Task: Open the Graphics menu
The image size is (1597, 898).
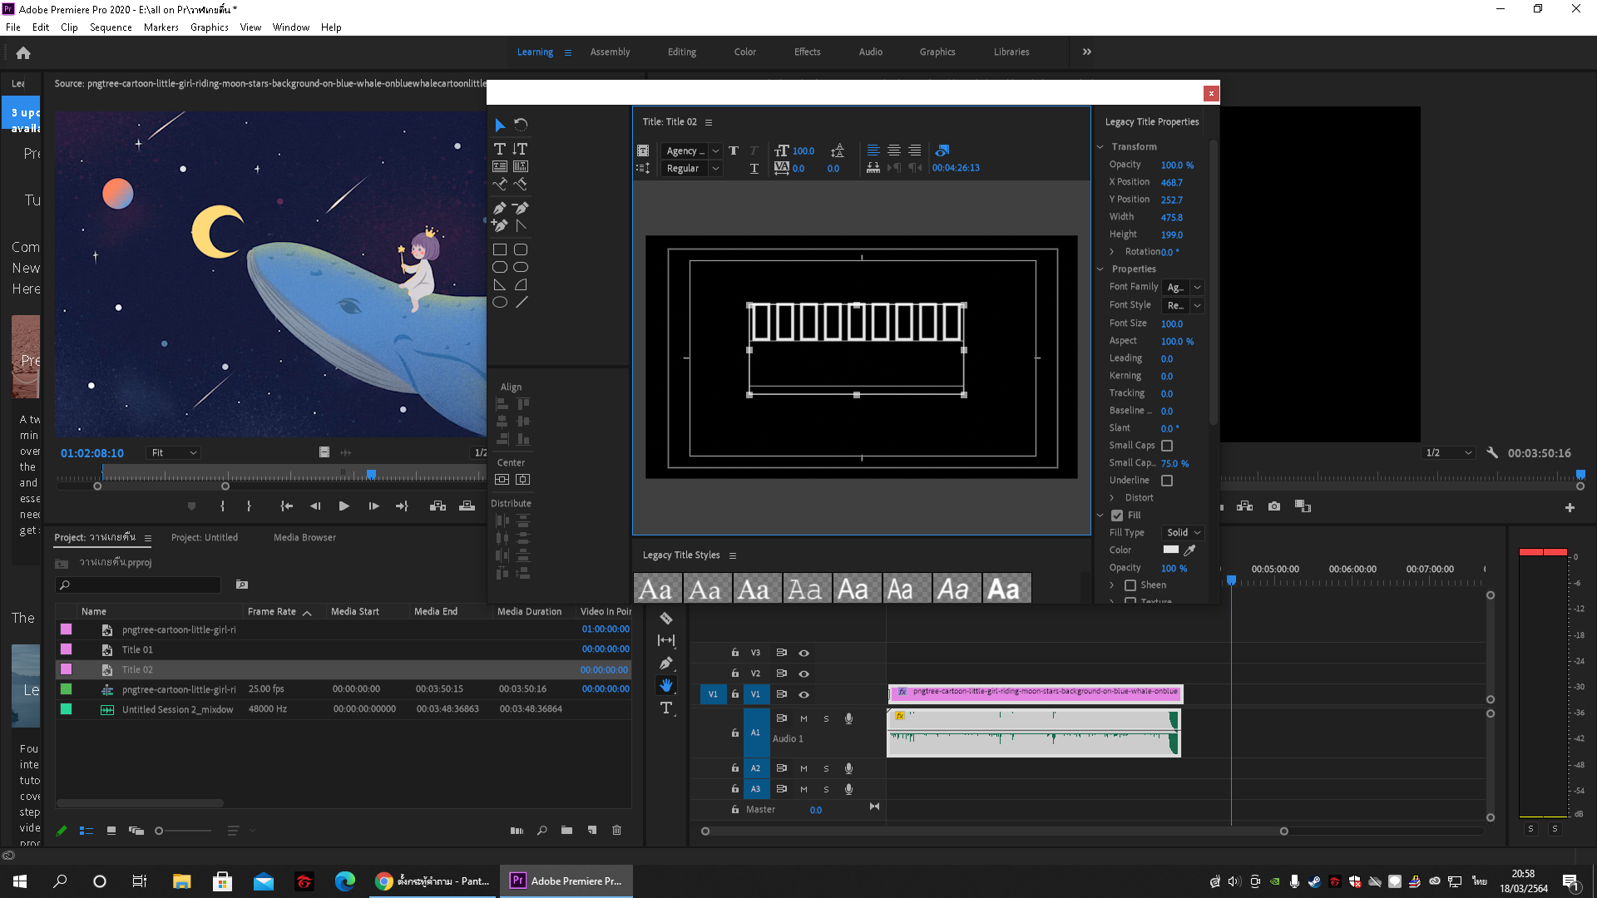Action: pyautogui.click(x=210, y=27)
